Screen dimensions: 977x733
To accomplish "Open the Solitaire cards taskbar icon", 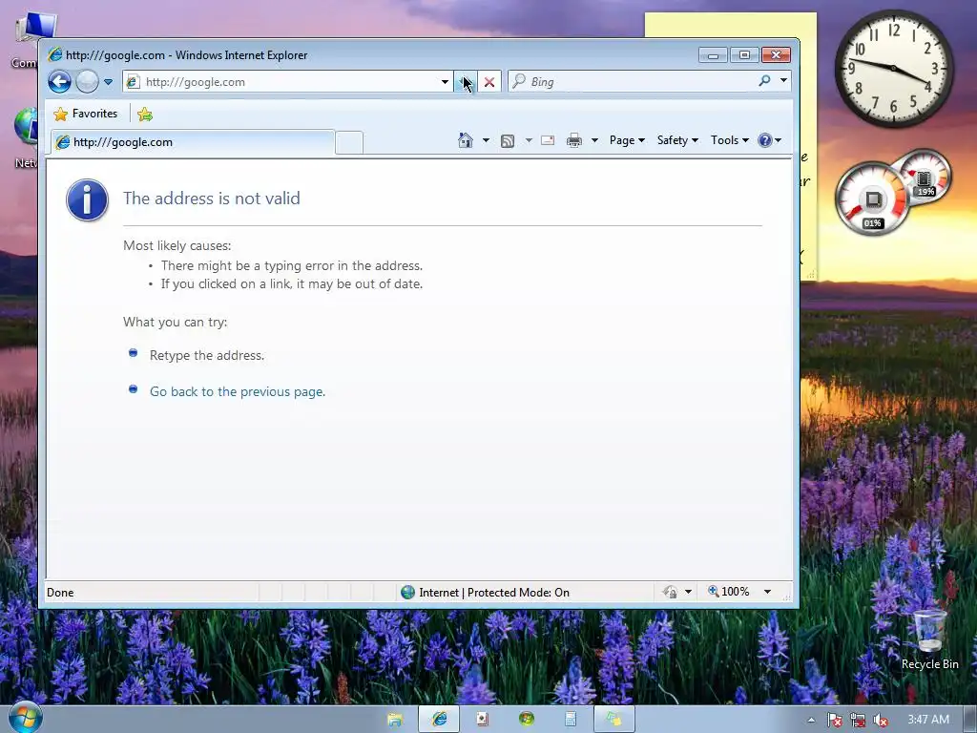I will 482,720.
